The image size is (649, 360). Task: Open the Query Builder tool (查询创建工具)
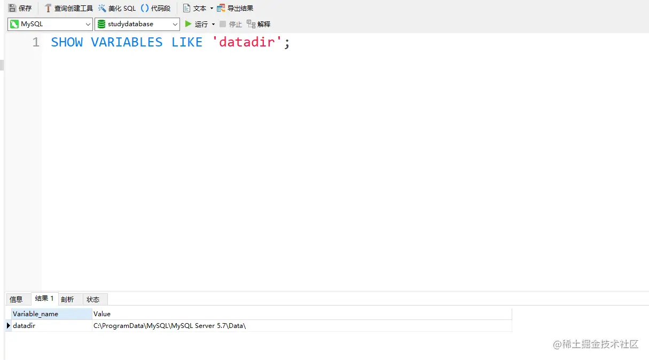[x=68, y=8]
